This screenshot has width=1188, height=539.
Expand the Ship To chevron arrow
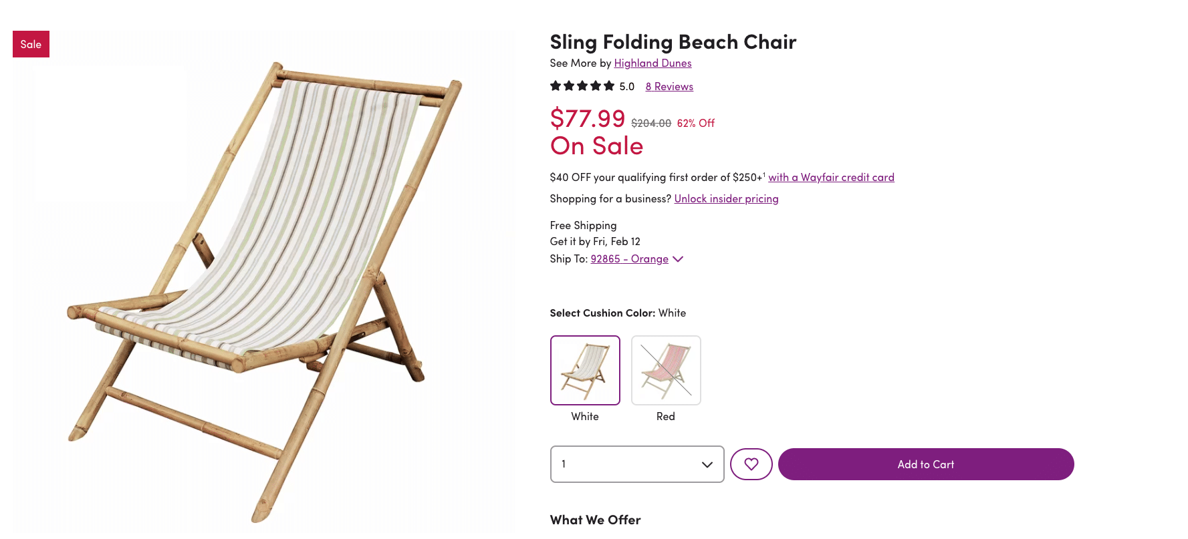[x=678, y=259]
